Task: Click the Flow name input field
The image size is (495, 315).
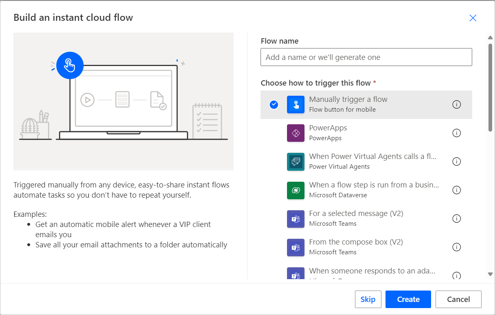Action: coord(366,57)
